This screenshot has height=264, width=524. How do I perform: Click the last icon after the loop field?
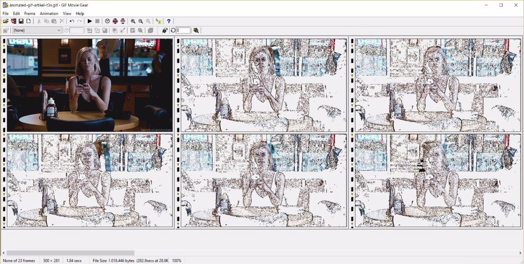(196, 30)
